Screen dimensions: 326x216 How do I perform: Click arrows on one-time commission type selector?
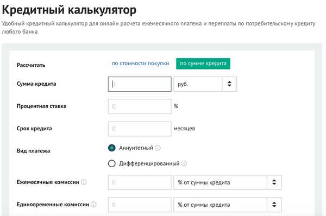pos(274,205)
